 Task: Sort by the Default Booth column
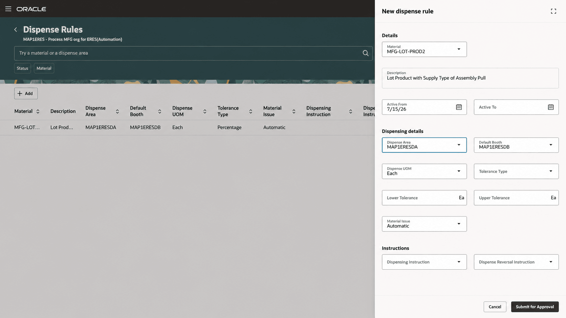pos(160,112)
